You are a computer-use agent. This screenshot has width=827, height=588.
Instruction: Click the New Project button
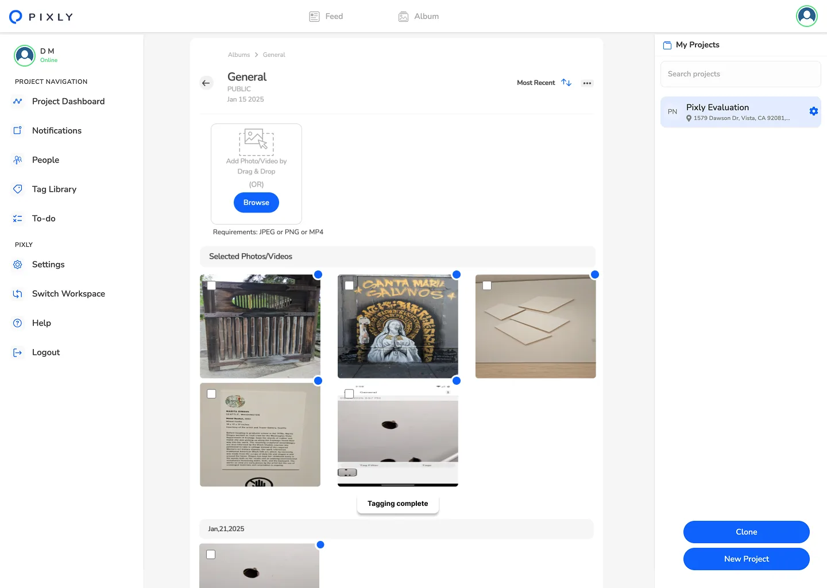pyautogui.click(x=747, y=559)
